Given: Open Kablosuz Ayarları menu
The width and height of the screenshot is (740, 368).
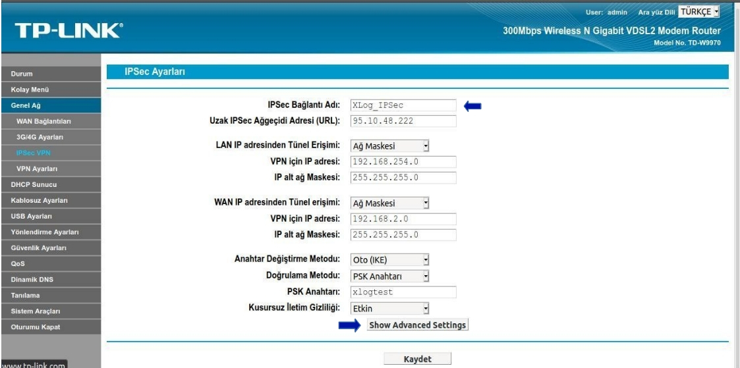Looking at the screenshot, I should [51, 200].
